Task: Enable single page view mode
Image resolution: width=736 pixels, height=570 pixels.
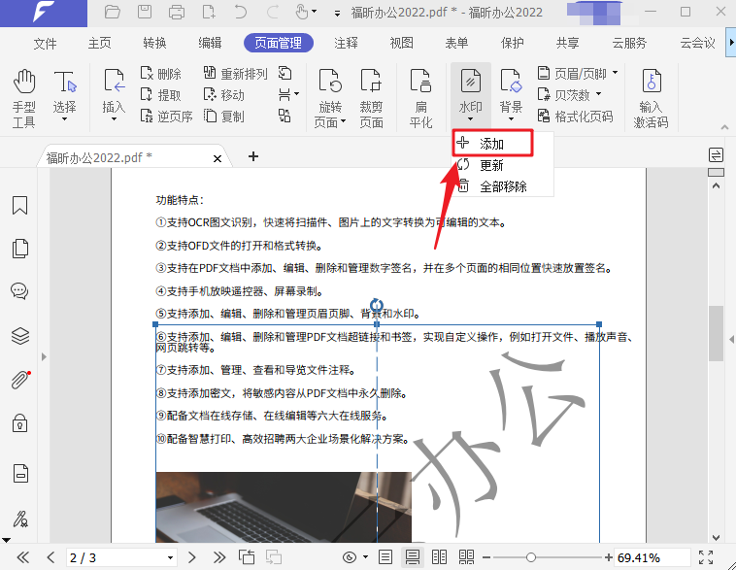Action: coord(385,557)
